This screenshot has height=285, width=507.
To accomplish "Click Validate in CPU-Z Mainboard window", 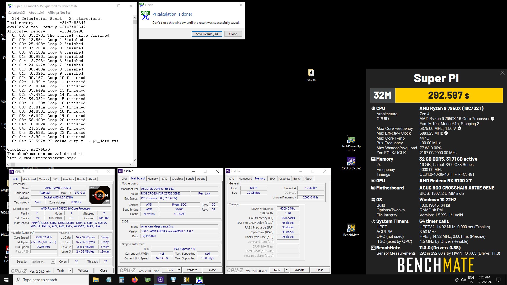I will (x=192, y=270).
